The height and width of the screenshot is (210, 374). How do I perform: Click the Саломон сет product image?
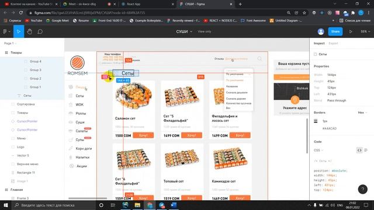click(x=134, y=96)
